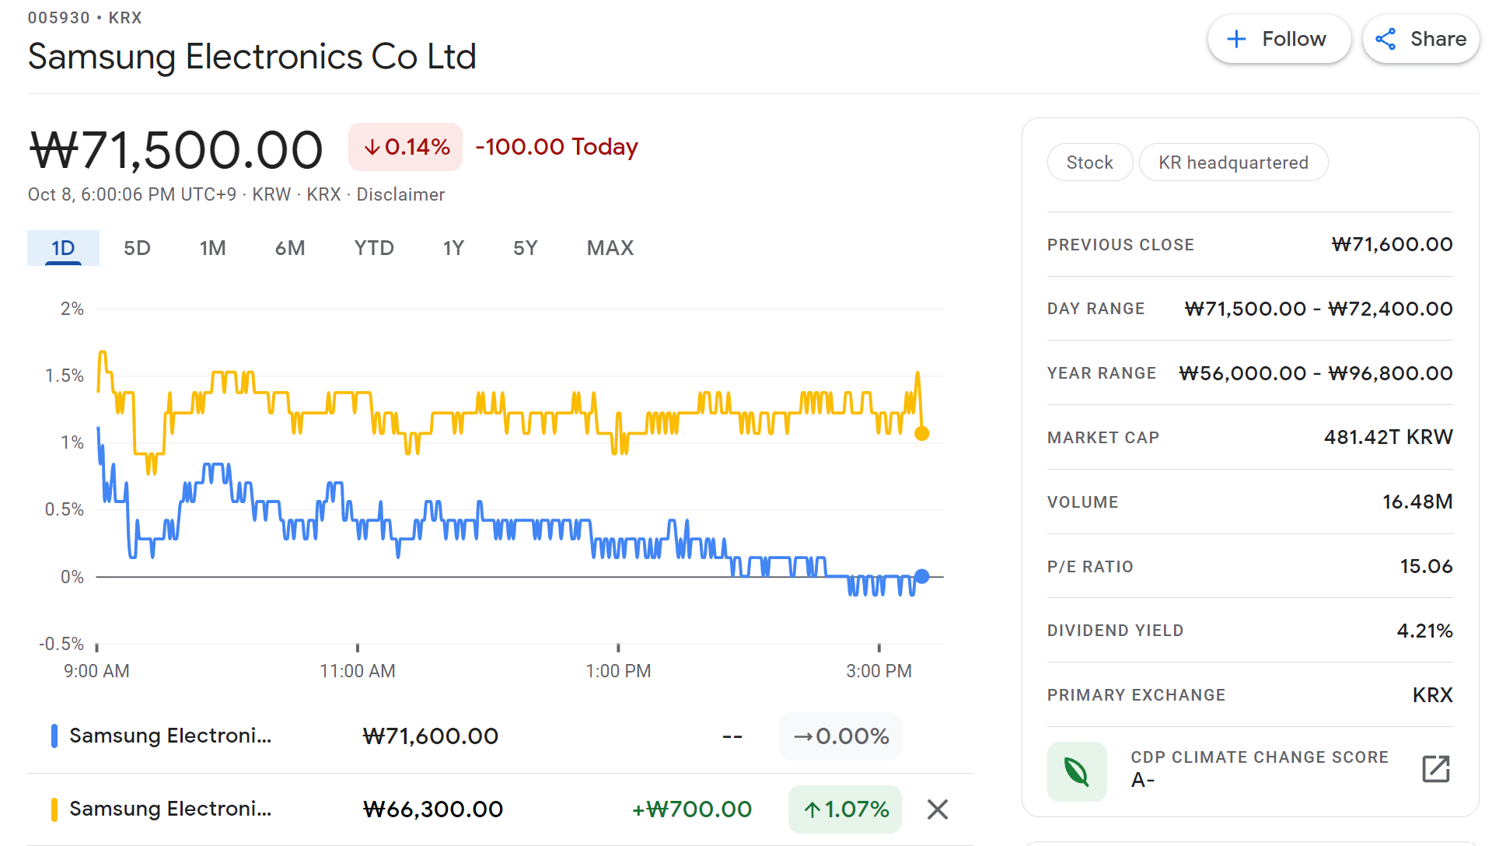Click the P/E RATIO value 15.06
The width and height of the screenshot is (1499, 846).
coord(1427,566)
